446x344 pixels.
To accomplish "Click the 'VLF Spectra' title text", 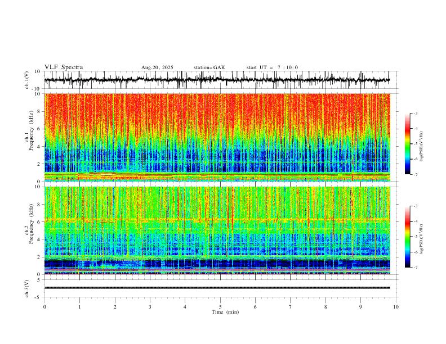I will [x=64, y=67].
